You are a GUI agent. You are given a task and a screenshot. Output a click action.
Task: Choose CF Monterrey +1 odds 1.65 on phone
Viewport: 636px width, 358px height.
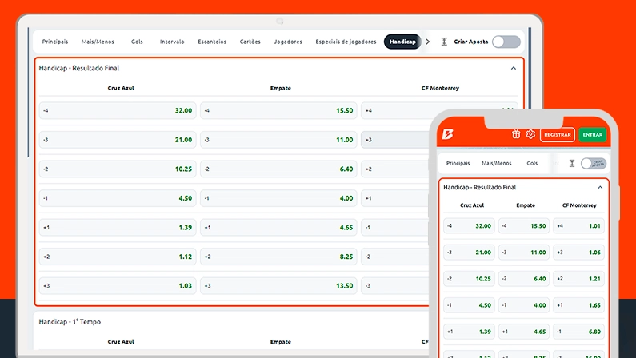[x=579, y=305]
